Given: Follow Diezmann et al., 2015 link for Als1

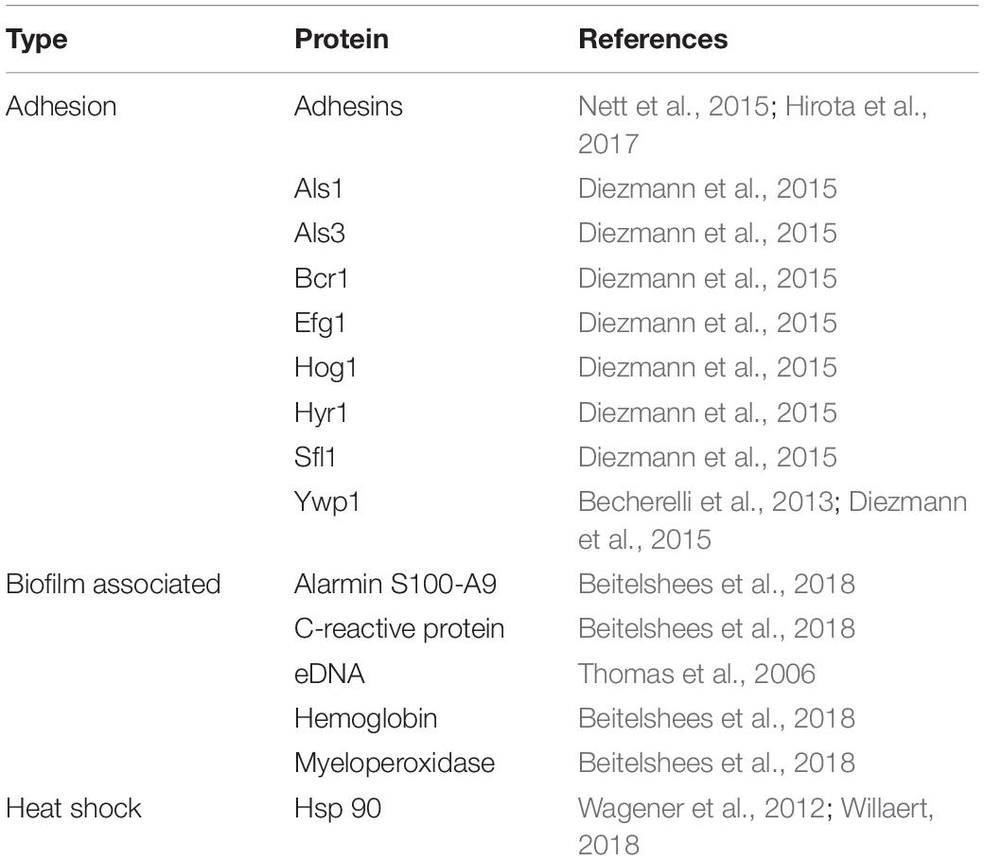Looking at the screenshot, I should [708, 188].
